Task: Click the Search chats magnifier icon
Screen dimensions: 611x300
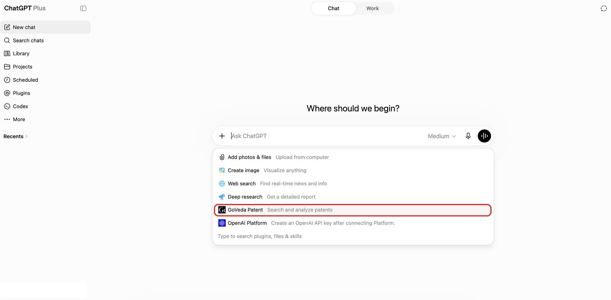Action: click(7, 40)
